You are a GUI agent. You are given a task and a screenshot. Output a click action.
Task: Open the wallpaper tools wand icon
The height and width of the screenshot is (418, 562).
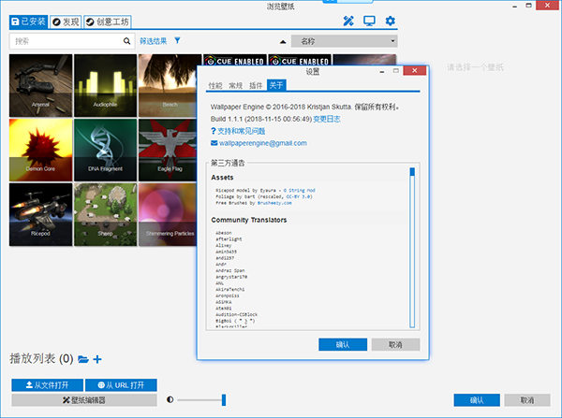click(348, 22)
